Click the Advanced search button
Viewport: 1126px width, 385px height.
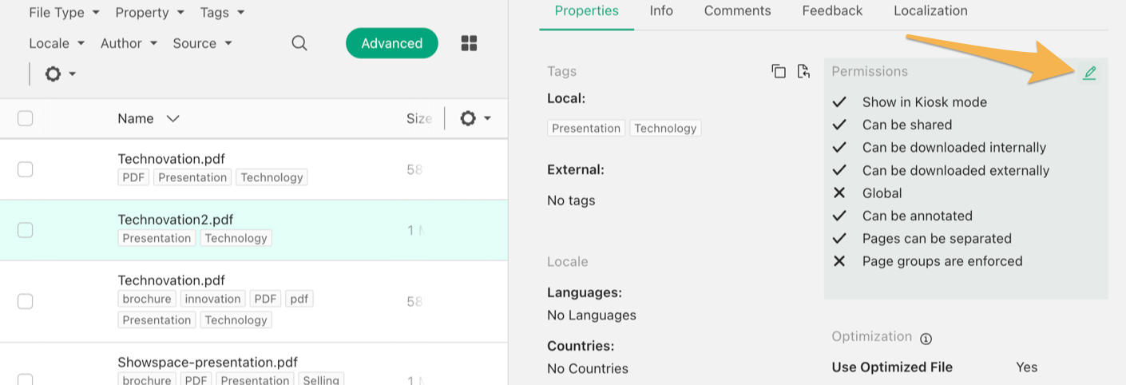tap(392, 43)
